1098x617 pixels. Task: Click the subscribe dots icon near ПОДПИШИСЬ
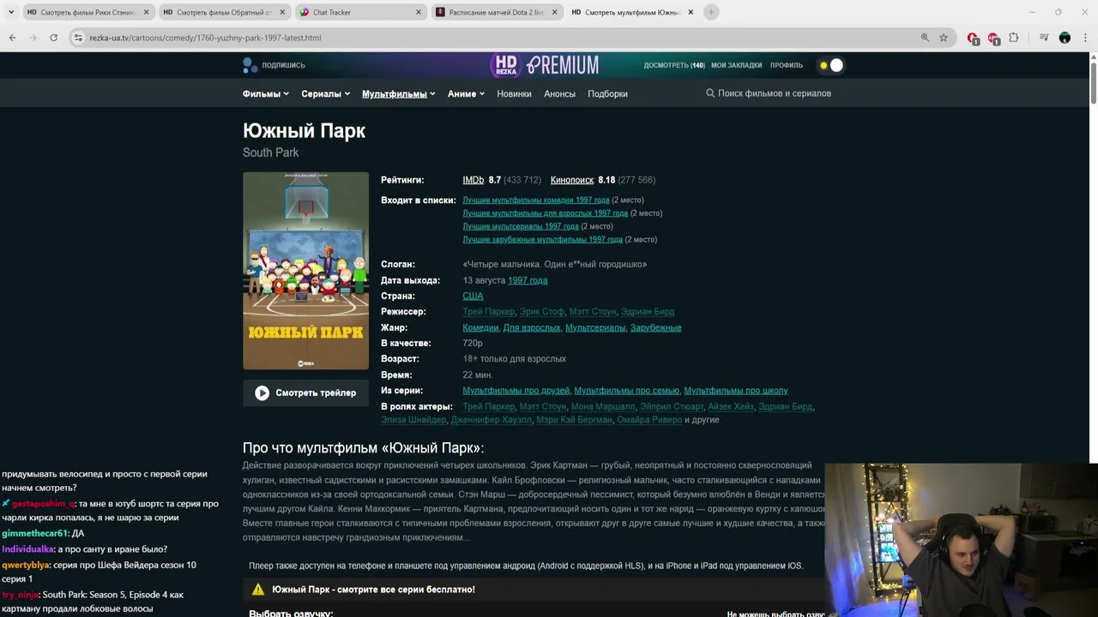[x=250, y=65]
